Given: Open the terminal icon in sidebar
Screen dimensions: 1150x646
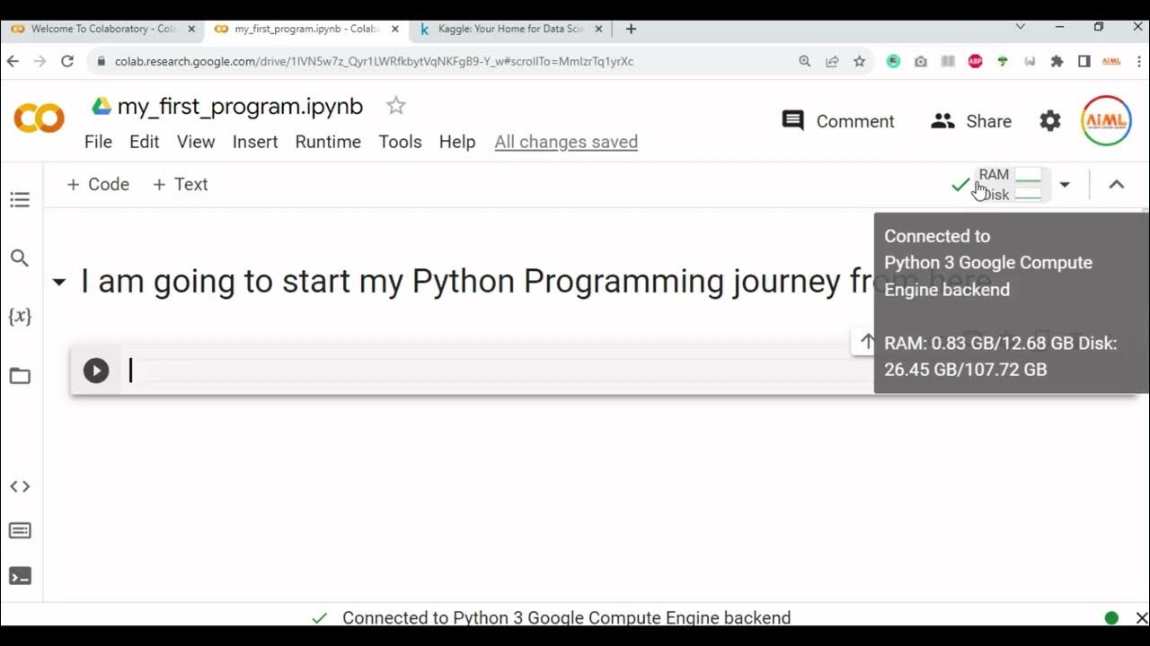Looking at the screenshot, I should tap(20, 576).
